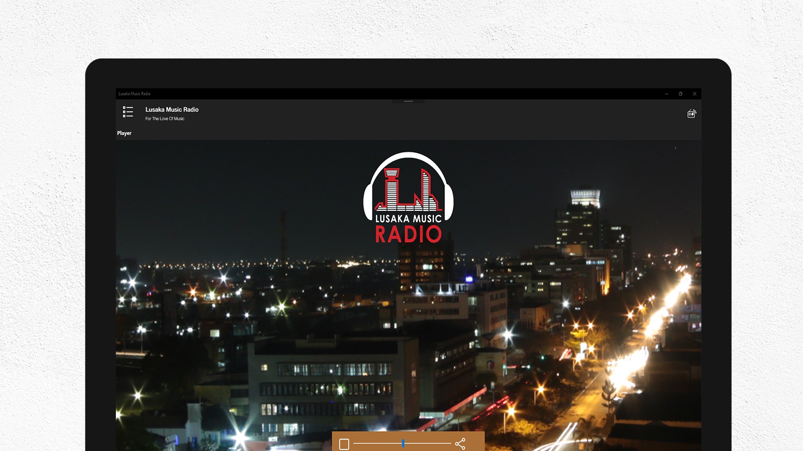Share the station using the share icon
803x451 pixels.
pyautogui.click(x=460, y=443)
